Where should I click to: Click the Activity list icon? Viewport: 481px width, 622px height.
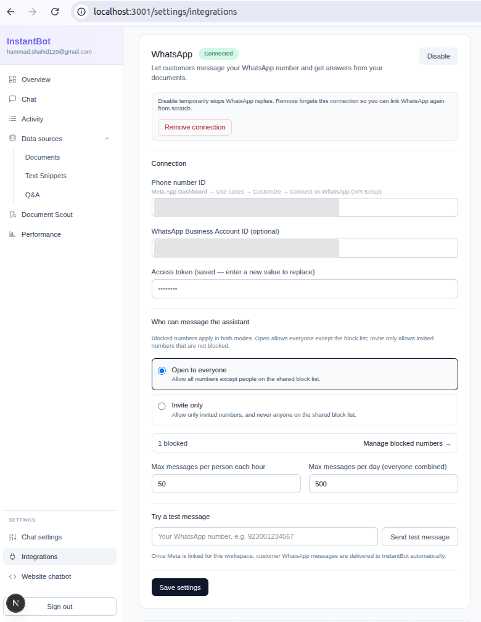13,118
